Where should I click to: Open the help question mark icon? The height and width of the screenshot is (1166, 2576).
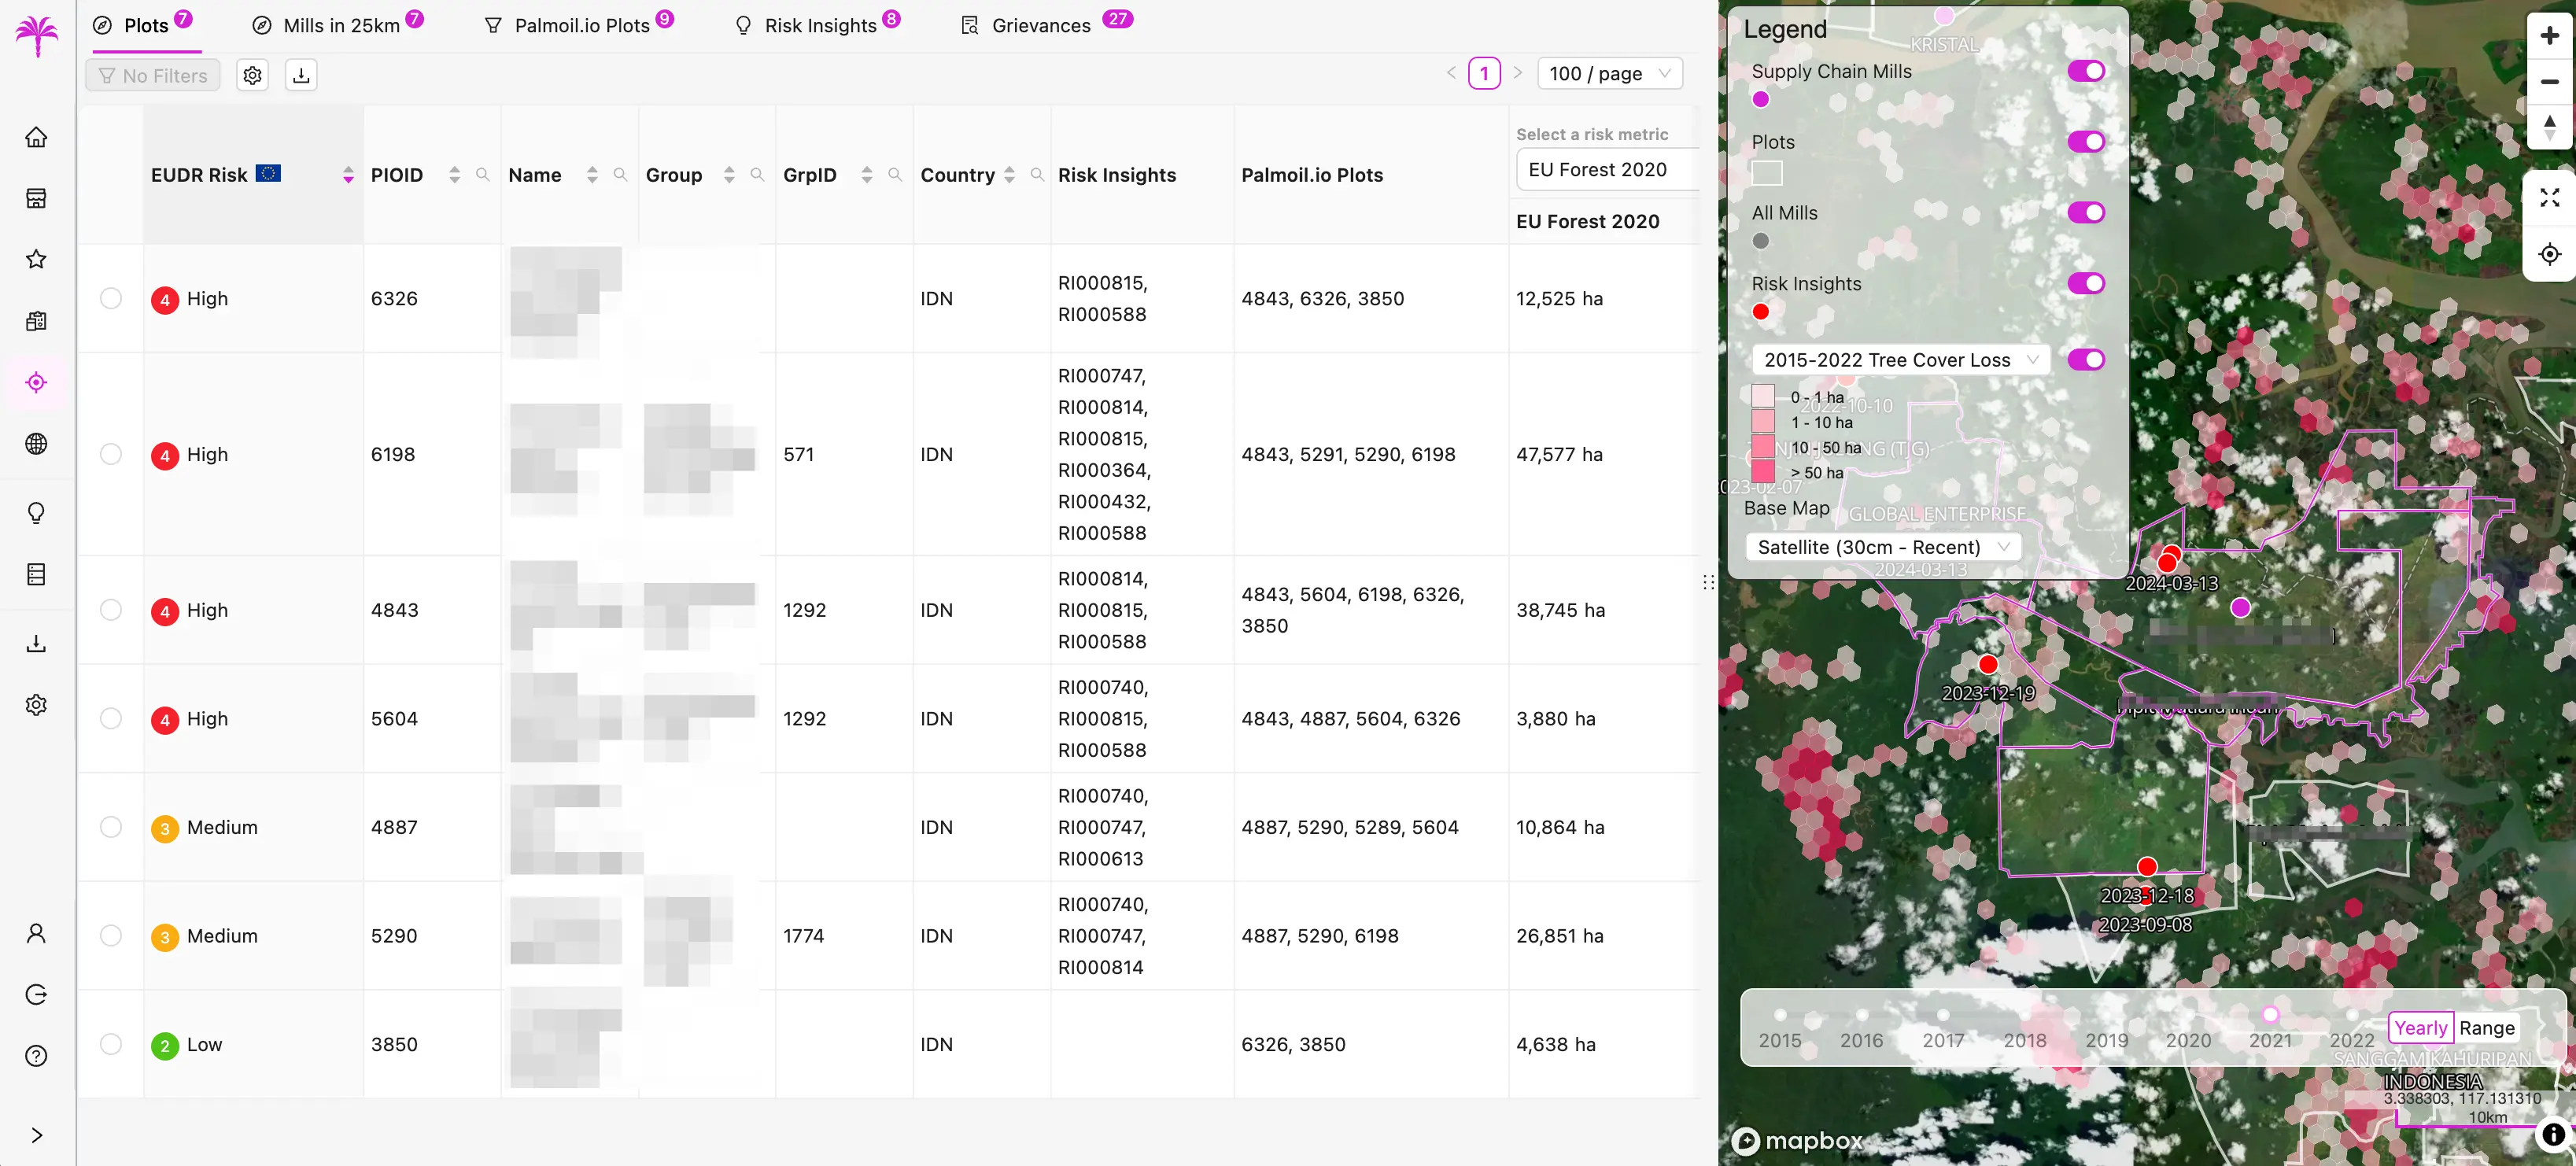36,1056
